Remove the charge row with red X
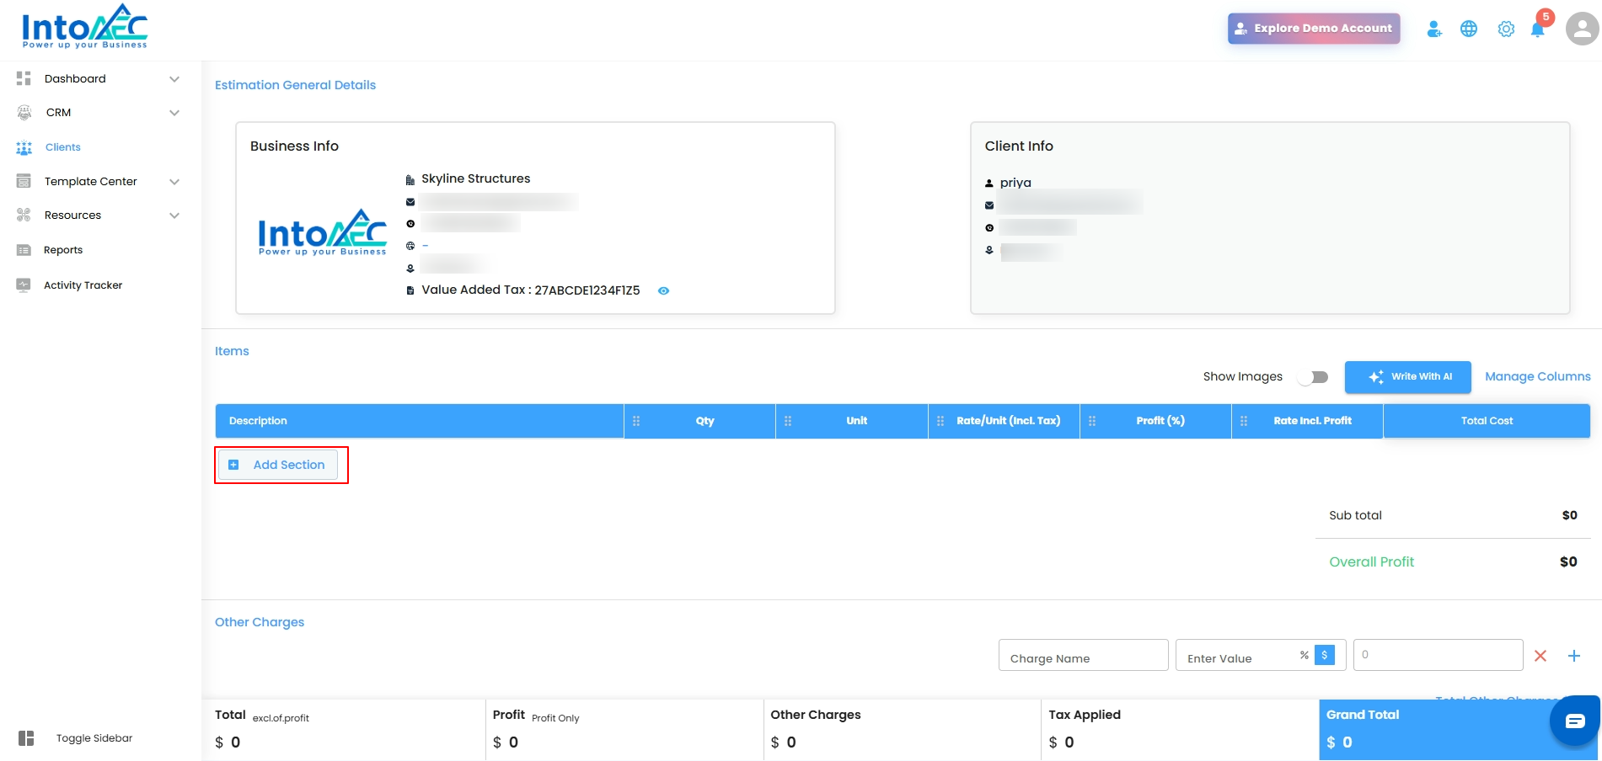Image resolution: width=1602 pixels, height=761 pixels. 1540,656
